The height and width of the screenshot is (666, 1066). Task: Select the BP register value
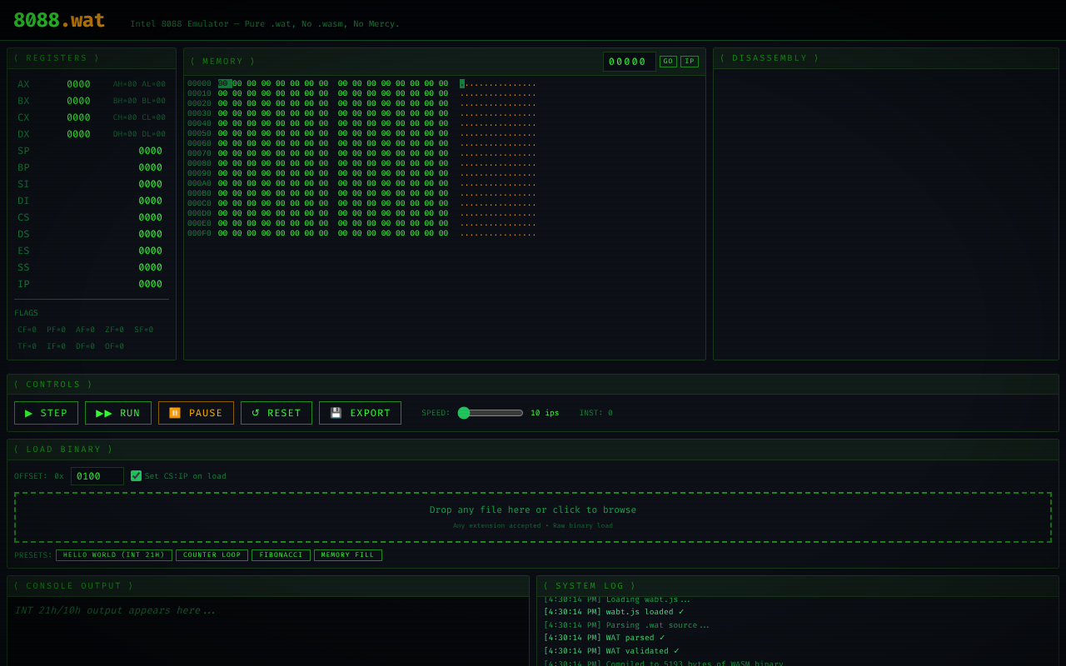151,167
